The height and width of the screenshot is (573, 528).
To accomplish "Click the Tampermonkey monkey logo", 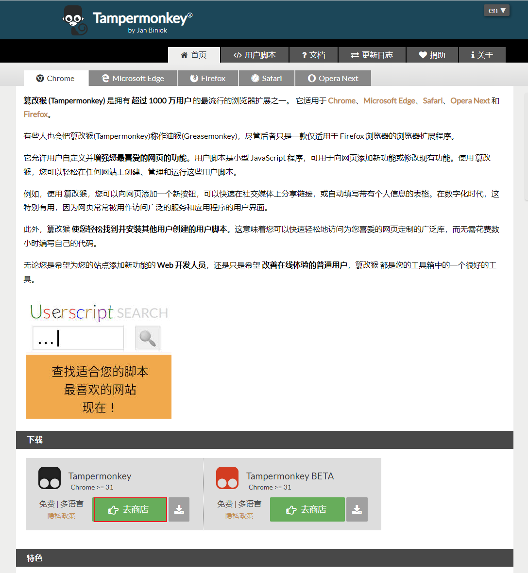I will pos(75,20).
